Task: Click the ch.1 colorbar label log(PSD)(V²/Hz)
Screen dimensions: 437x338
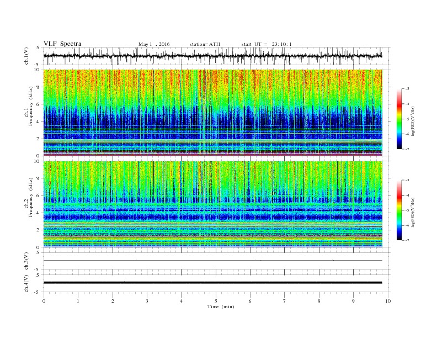Action: coord(413,122)
